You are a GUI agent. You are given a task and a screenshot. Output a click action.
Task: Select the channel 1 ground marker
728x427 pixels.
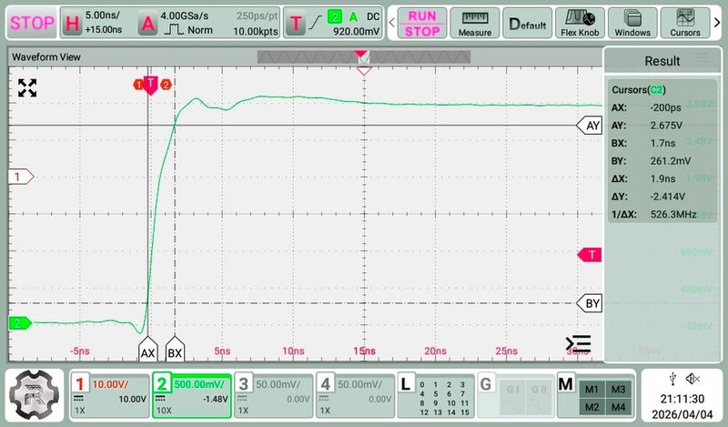click(21, 177)
